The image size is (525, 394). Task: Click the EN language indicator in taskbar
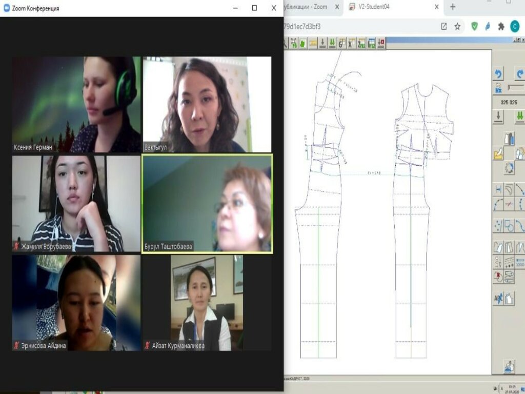click(496, 389)
